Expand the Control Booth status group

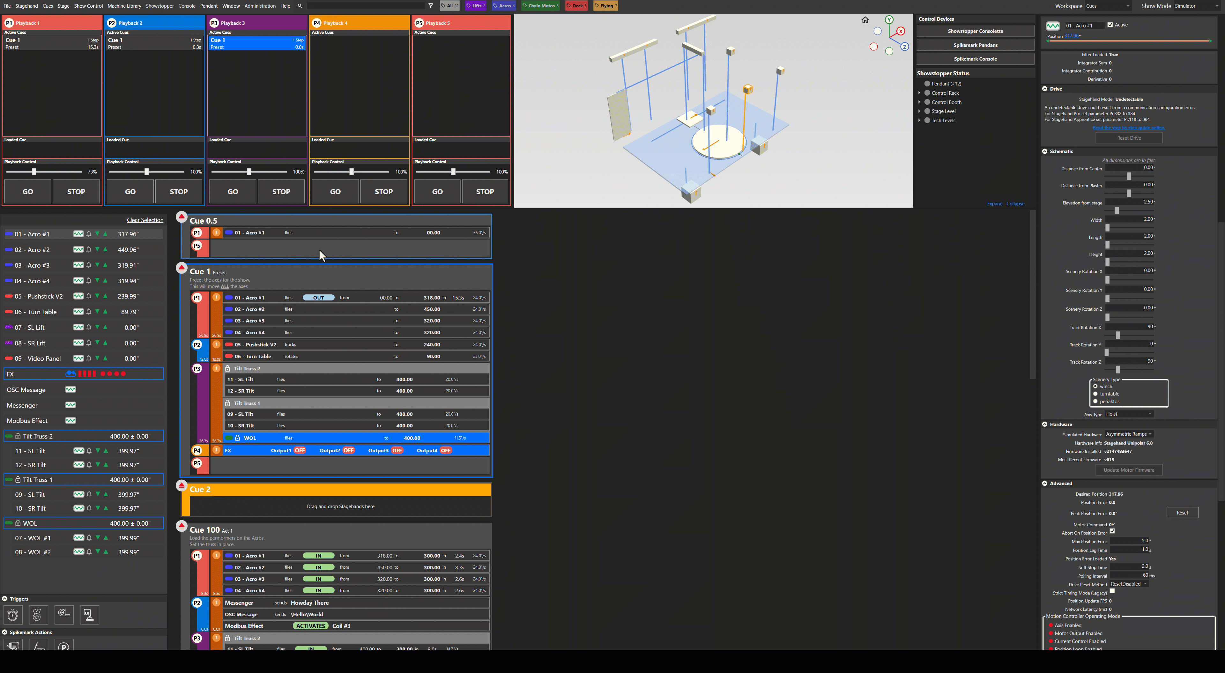point(920,102)
